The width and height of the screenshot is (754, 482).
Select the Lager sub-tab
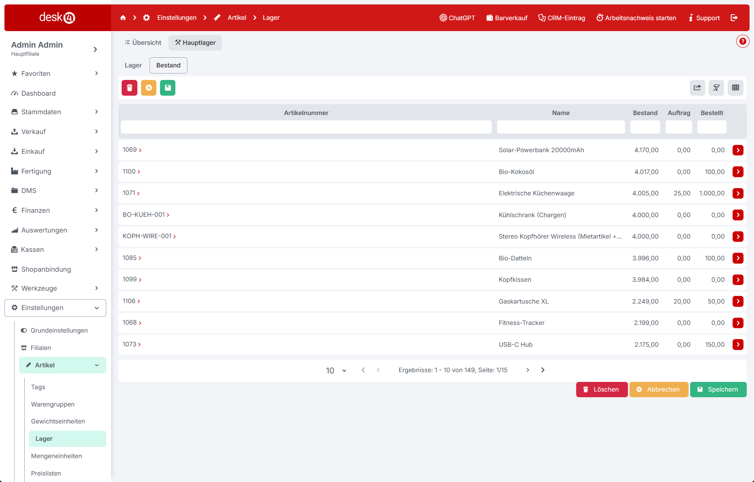click(133, 65)
